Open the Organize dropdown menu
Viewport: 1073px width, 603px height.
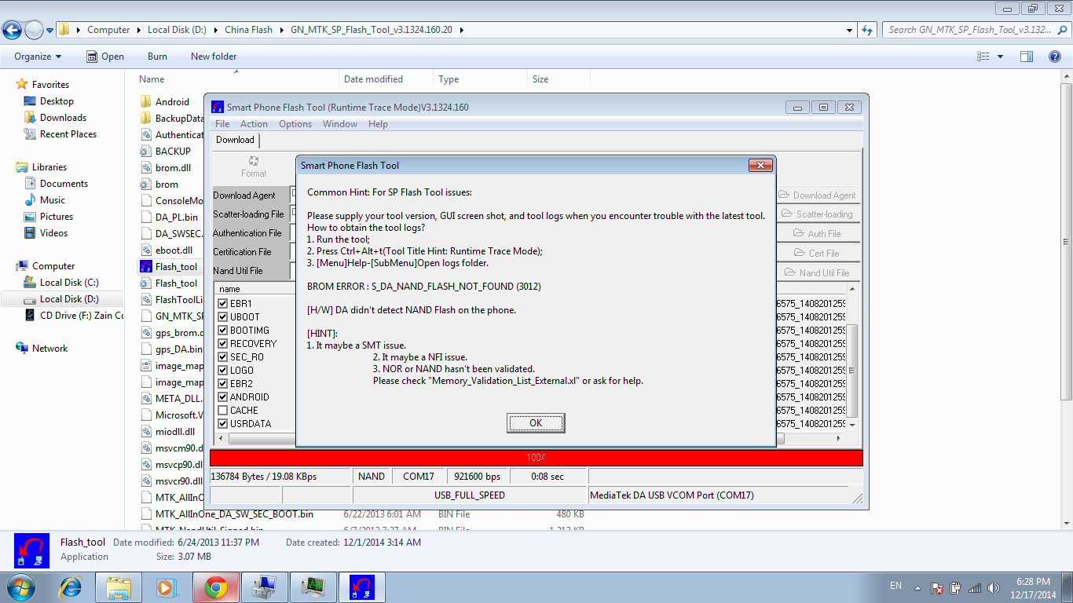38,57
